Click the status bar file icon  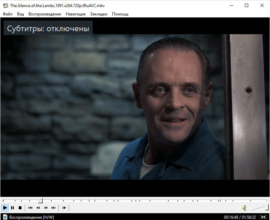tap(5, 217)
